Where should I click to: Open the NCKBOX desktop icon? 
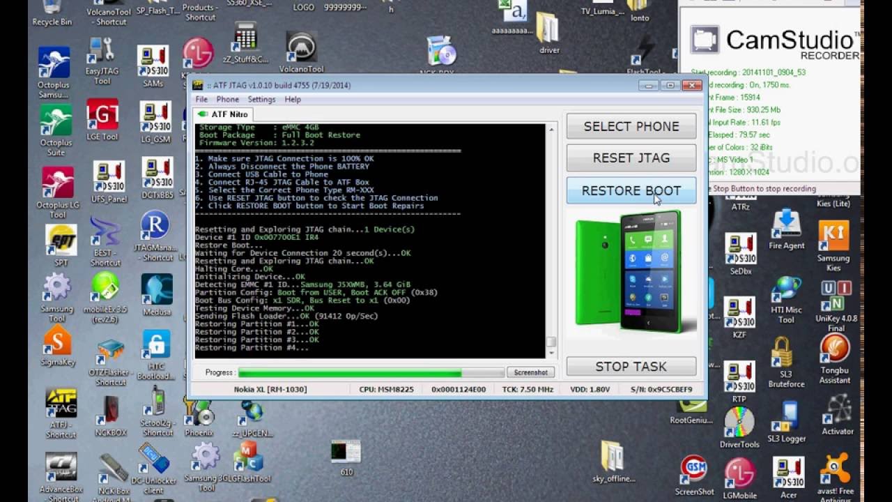click(x=111, y=416)
